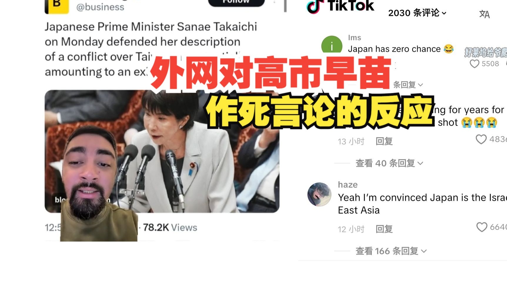Image resolution: width=507 pixels, height=285 pixels.
Task: Click the Bloomberg yellow B logo
Action: click(57, 6)
